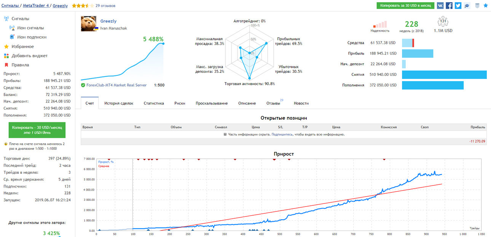Image resolution: width=491 pixels, height=237 pixels.
Task: Click the Запущен date 2019.06.07 16:21:24
Action: pyautogui.click(x=53, y=200)
